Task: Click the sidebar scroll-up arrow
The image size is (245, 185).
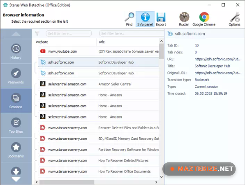Action: coord(16,34)
